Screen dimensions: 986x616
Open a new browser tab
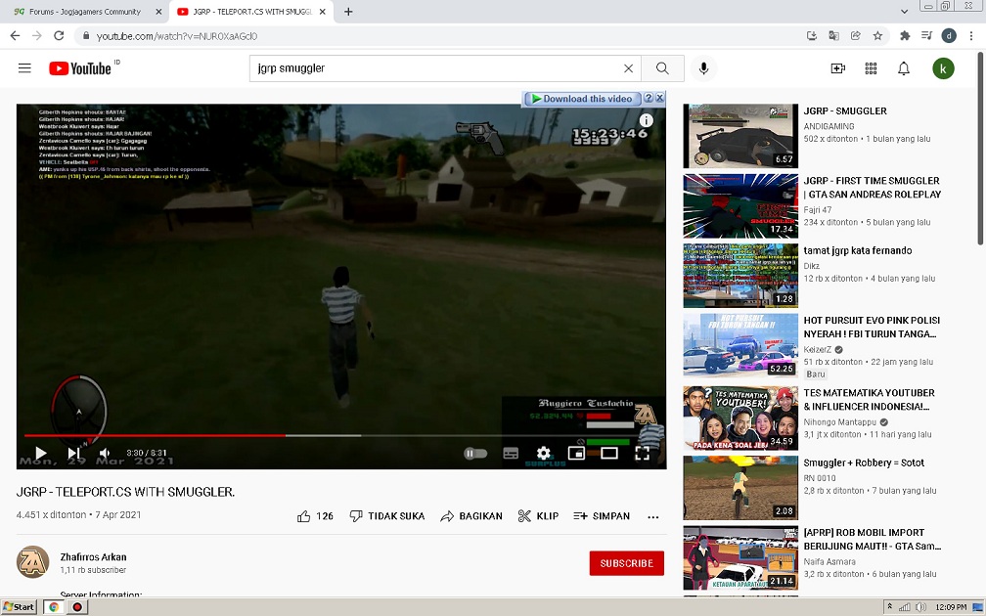coord(348,12)
